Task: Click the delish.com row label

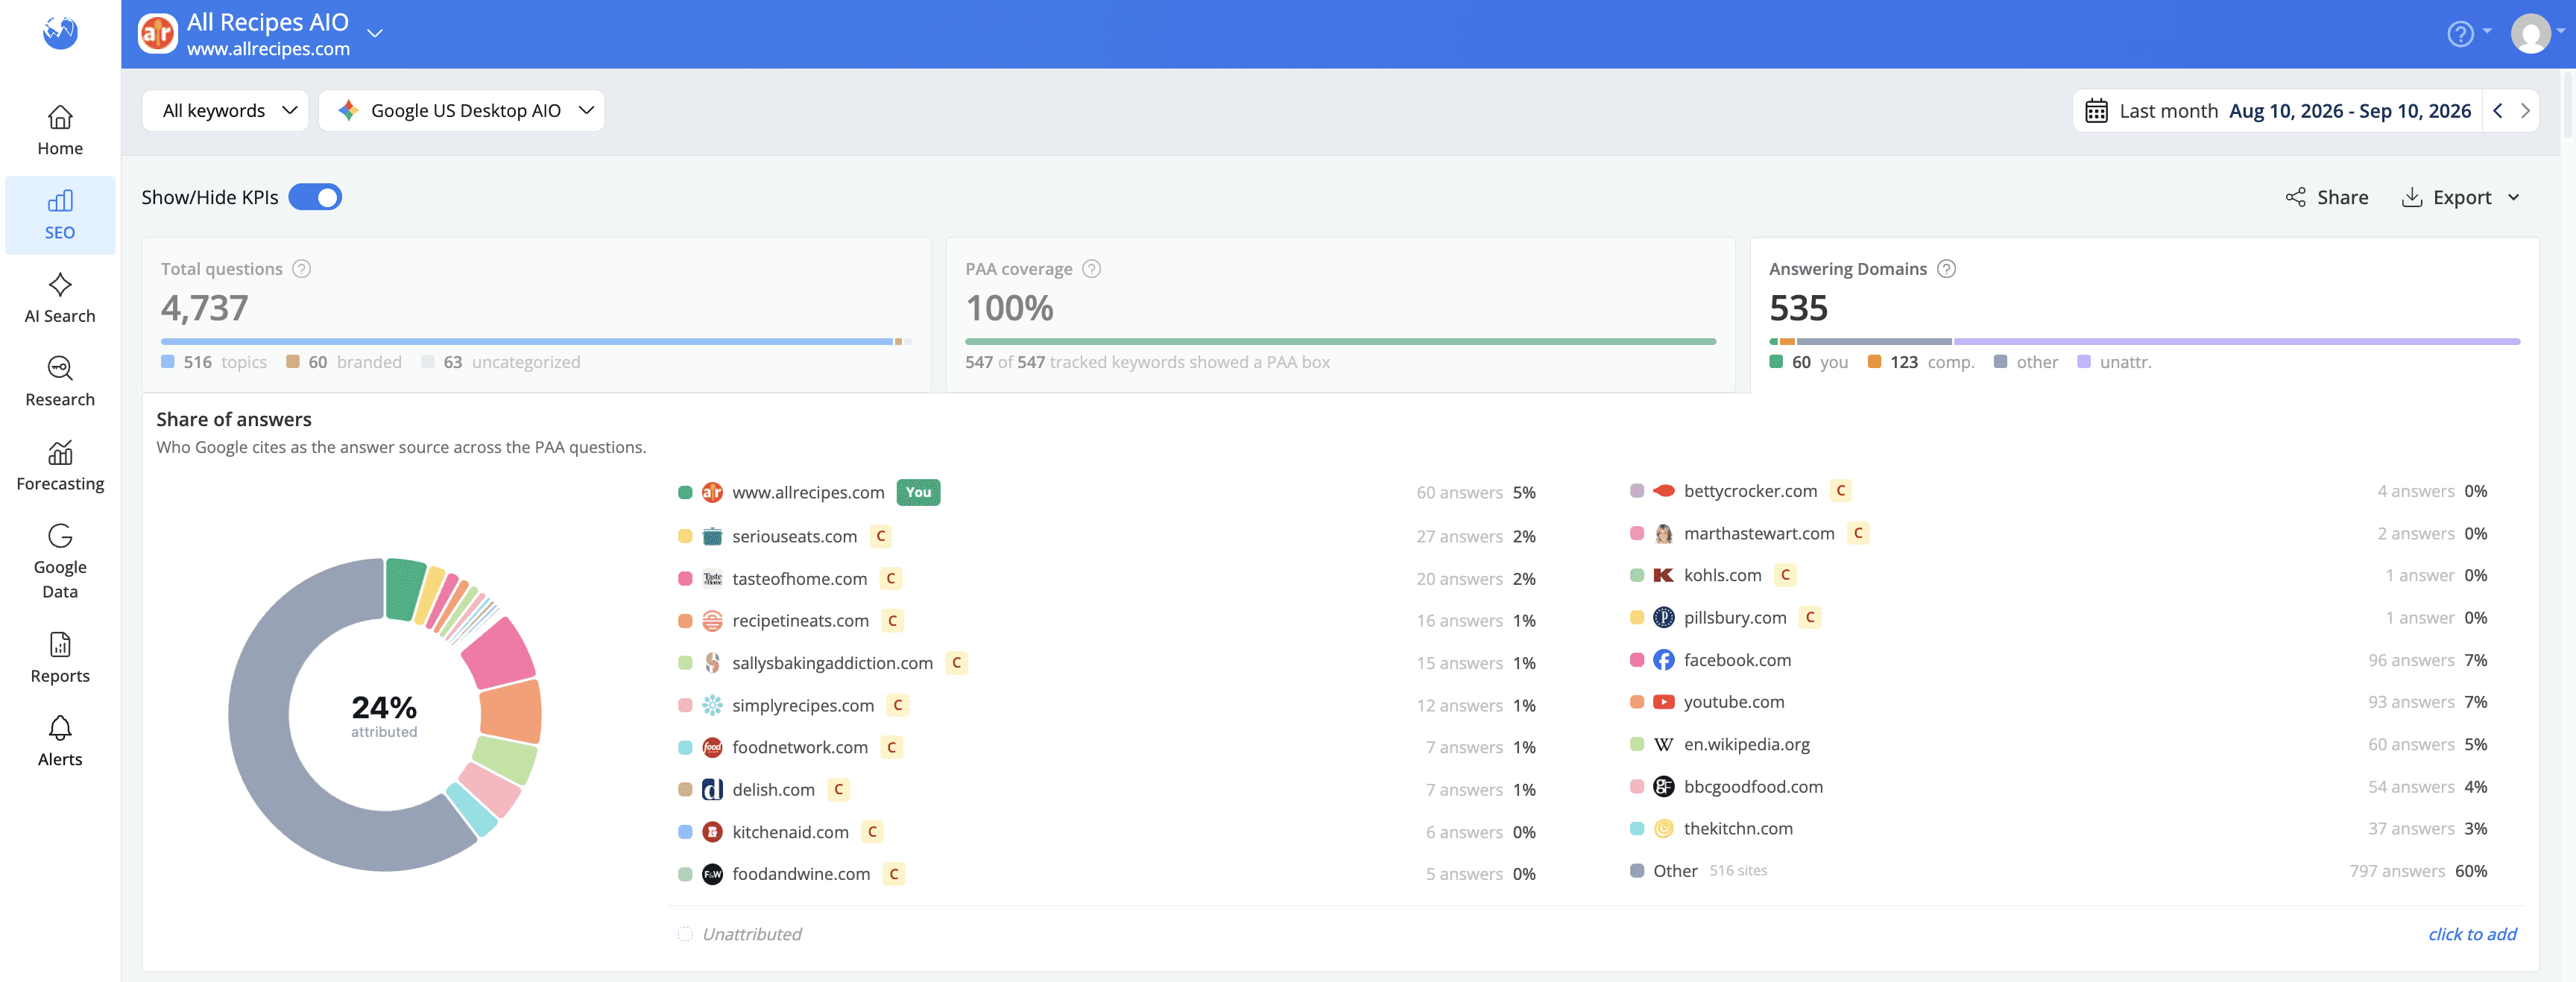Action: 773,790
